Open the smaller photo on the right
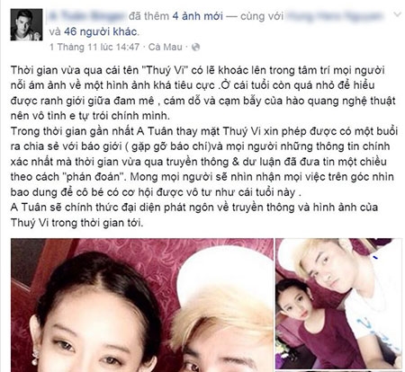The width and height of the screenshot is (405, 372). tap(339, 304)
